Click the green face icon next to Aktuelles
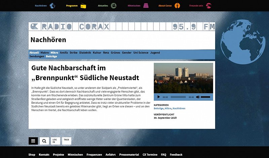This screenshot has width=269, height=158. (x=114, y=6)
